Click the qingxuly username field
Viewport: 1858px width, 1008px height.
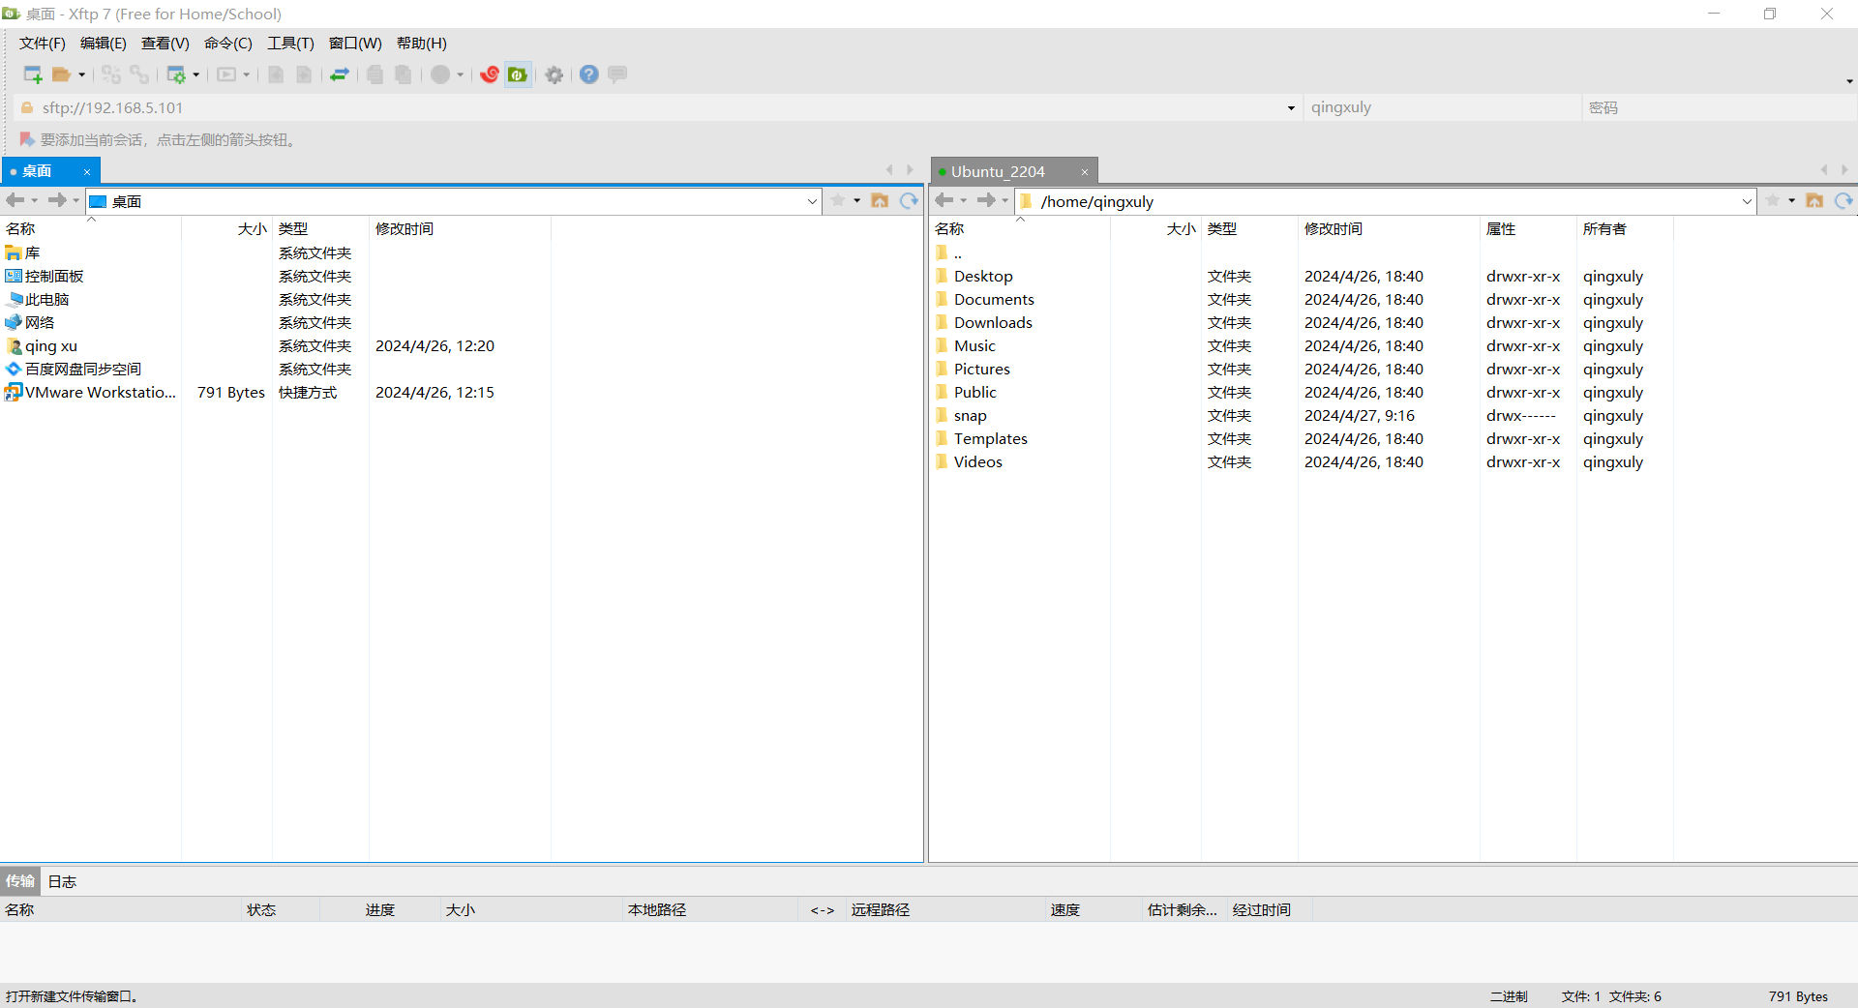point(1442,107)
